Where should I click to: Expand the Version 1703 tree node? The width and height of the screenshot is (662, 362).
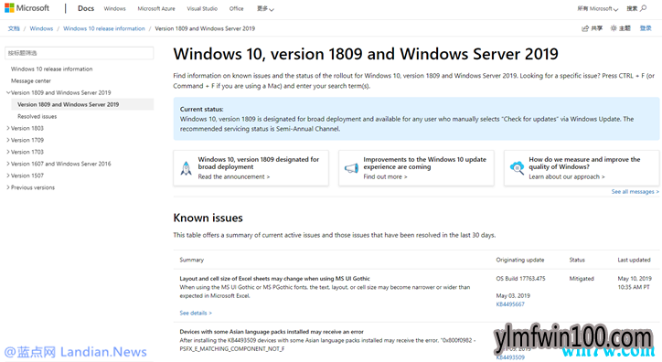(x=8, y=152)
